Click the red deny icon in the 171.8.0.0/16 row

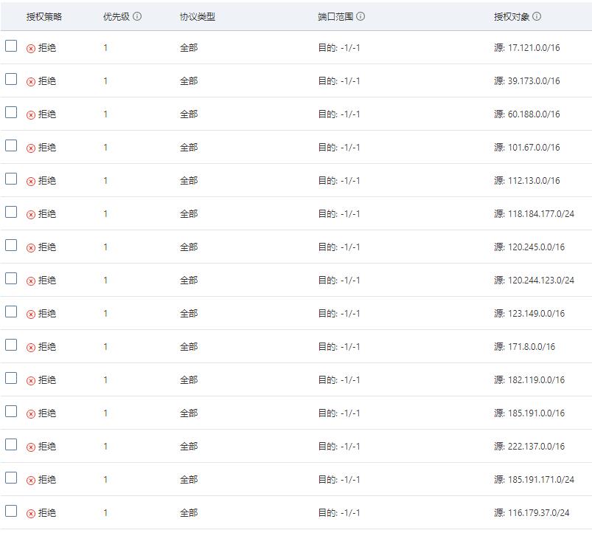31,348
